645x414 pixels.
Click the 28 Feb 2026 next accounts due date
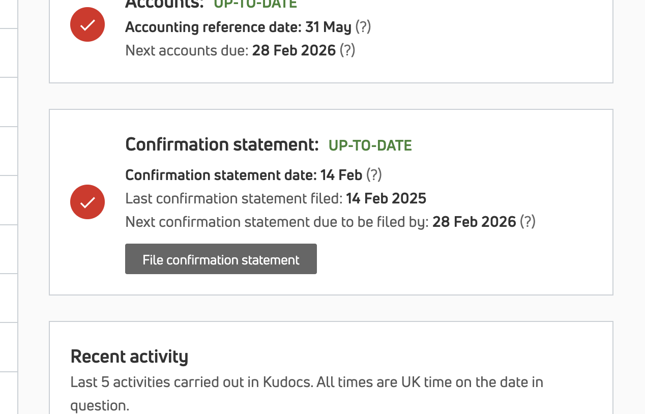click(294, 50)
